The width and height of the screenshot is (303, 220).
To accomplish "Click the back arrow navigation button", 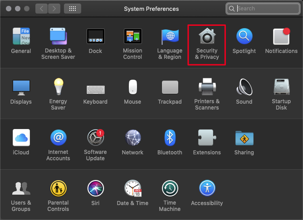I will [41, 9].
